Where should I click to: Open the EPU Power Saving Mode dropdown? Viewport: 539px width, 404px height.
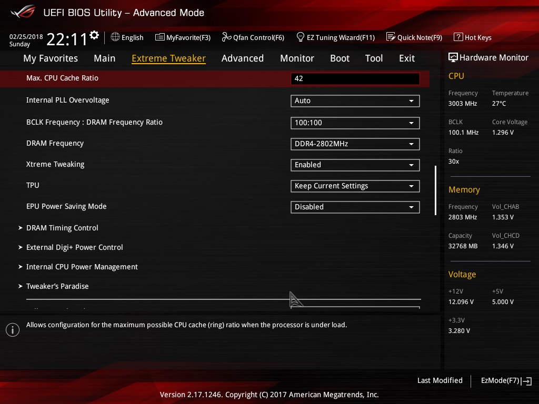(355, 207)
